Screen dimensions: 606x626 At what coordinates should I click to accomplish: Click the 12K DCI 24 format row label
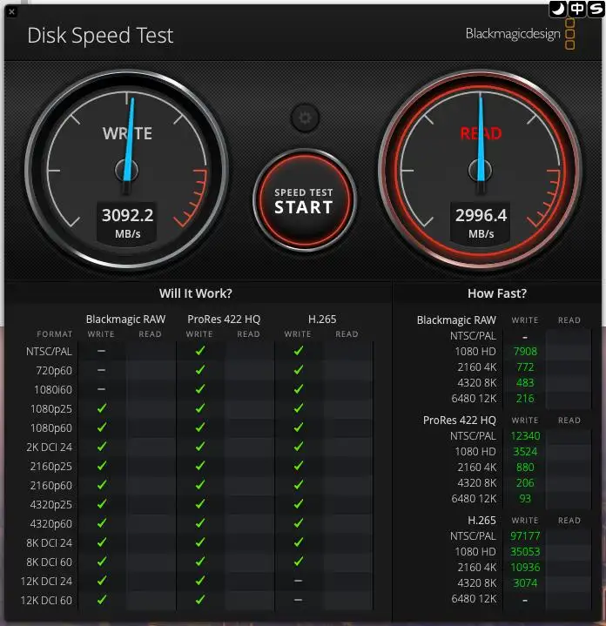(46, 582)
